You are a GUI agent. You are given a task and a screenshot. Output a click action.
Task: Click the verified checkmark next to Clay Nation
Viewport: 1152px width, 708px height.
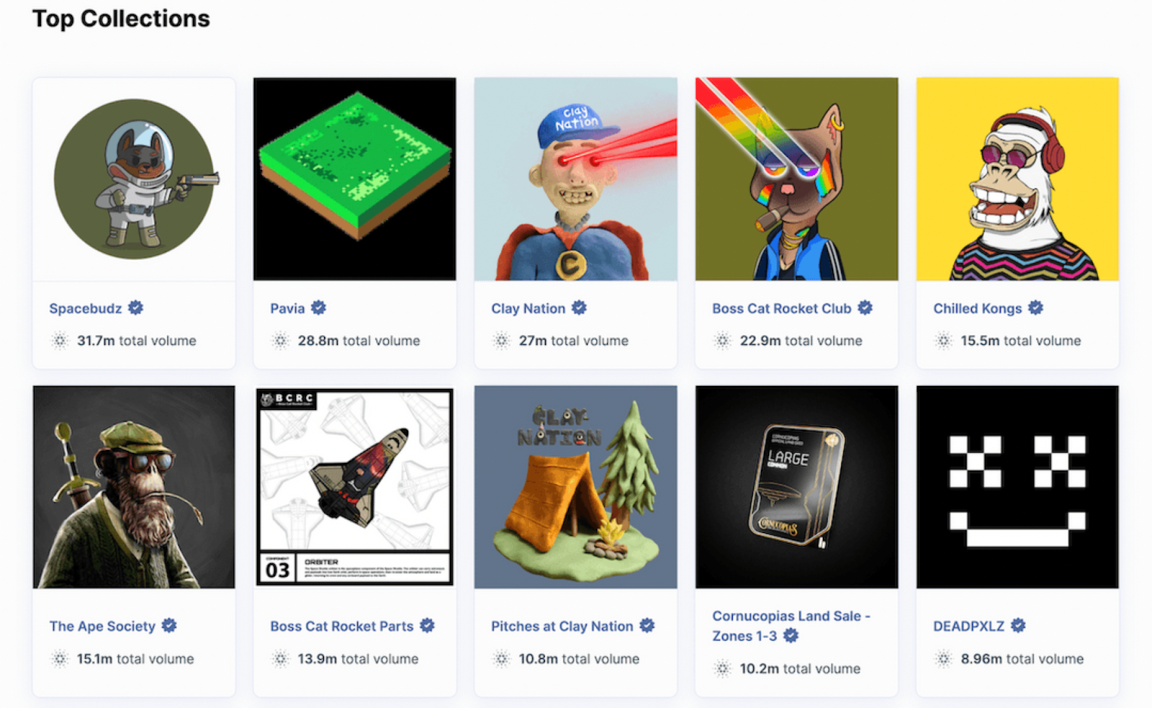[579, 308]
